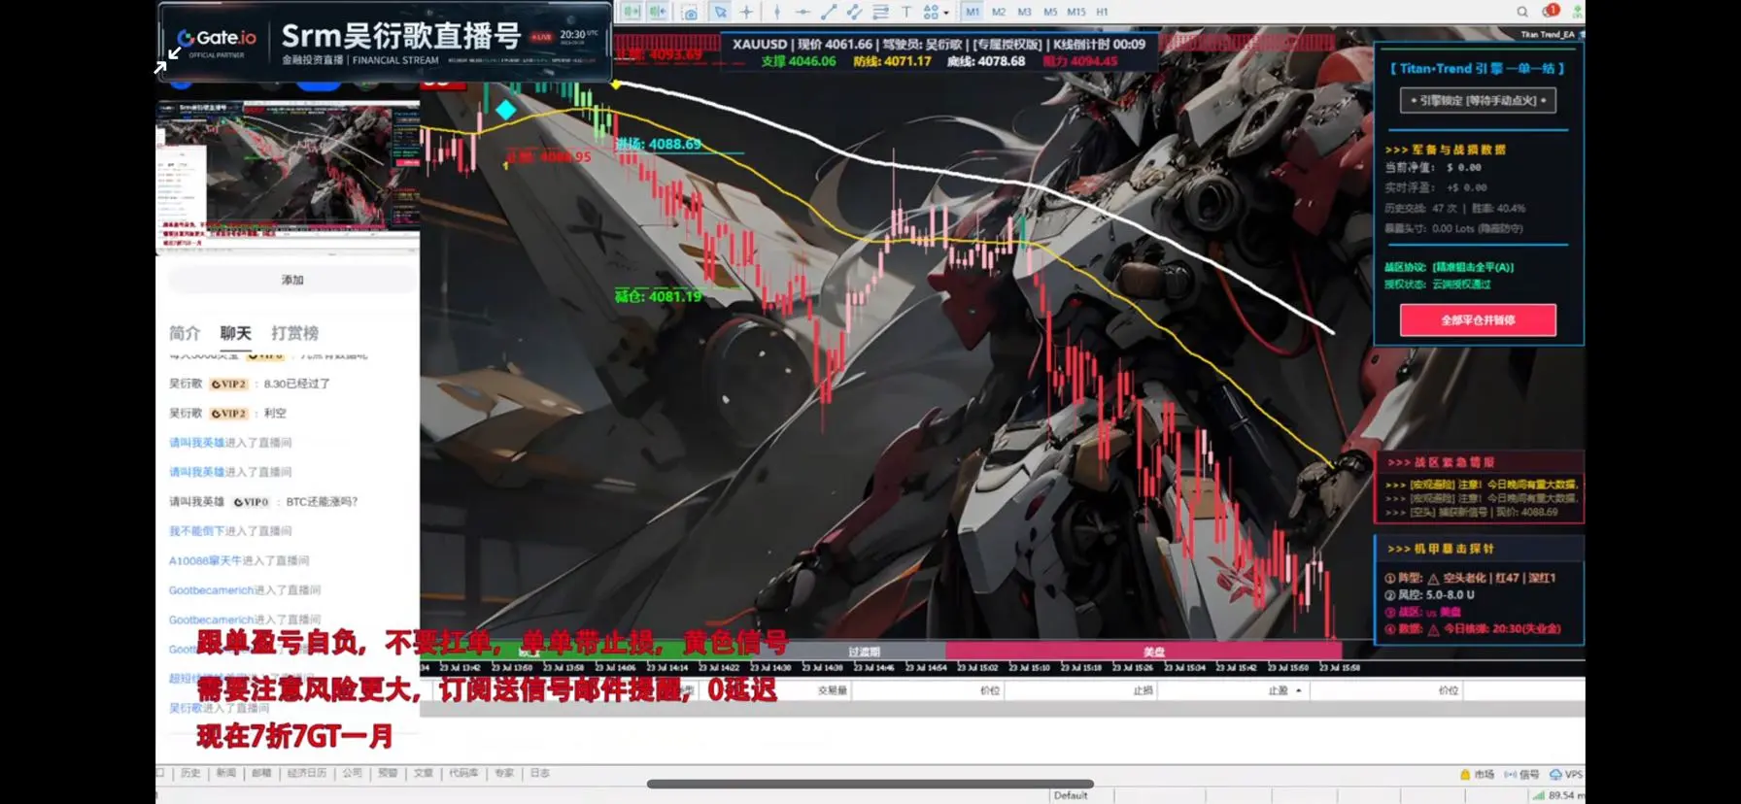The width and height of the screenshot is (1741, 804).
Task: Click the 利空 chat message by 吴衍歌
Action: tap(275, 413)
